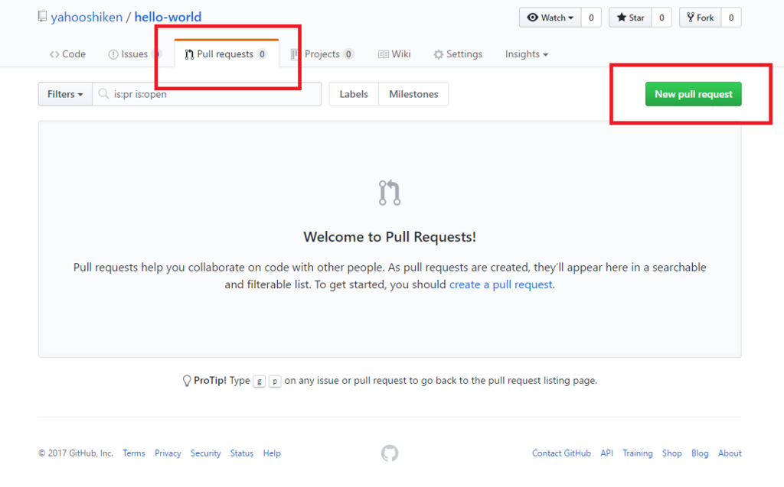Open the About footer link
Image resolution: width=784 pixels, height=487 pixels.
coord(730,453)
